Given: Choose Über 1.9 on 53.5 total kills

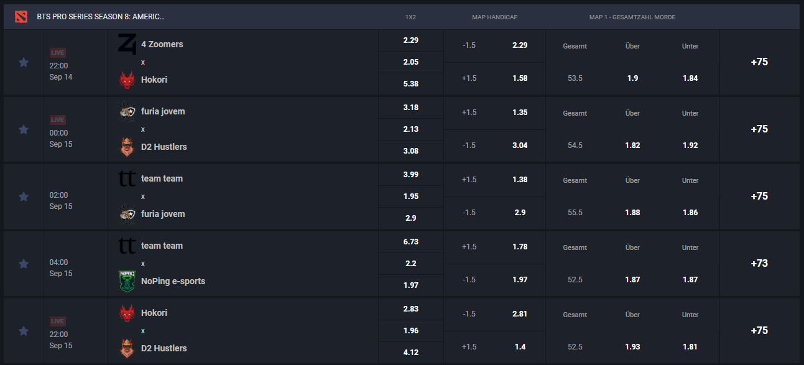Looking at the screenshot, I should click(x=632, y=78).
